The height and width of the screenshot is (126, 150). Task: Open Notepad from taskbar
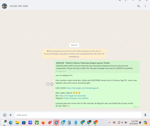coord(76,122)
